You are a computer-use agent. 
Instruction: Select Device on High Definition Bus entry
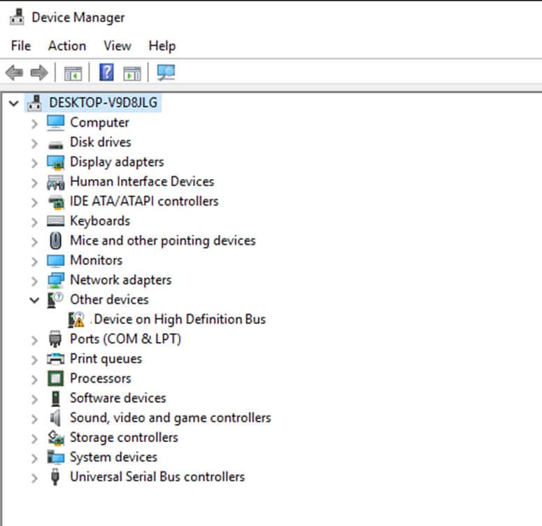click(179, 319)
